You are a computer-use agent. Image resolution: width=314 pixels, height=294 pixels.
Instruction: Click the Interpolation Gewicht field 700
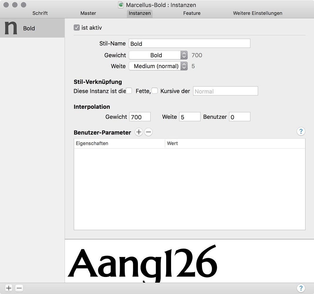140,117
